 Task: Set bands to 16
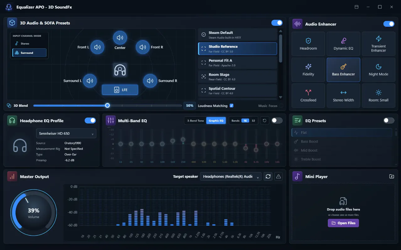[x=245, y=121]
